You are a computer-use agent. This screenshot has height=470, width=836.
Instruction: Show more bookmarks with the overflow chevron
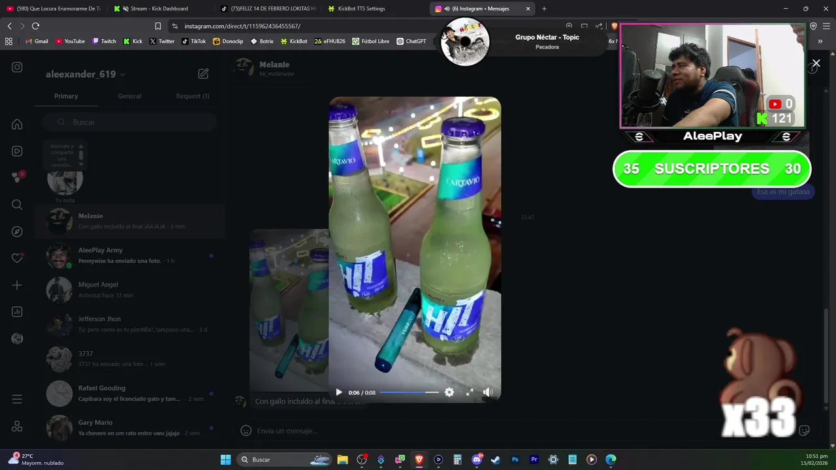pos(820,41)
